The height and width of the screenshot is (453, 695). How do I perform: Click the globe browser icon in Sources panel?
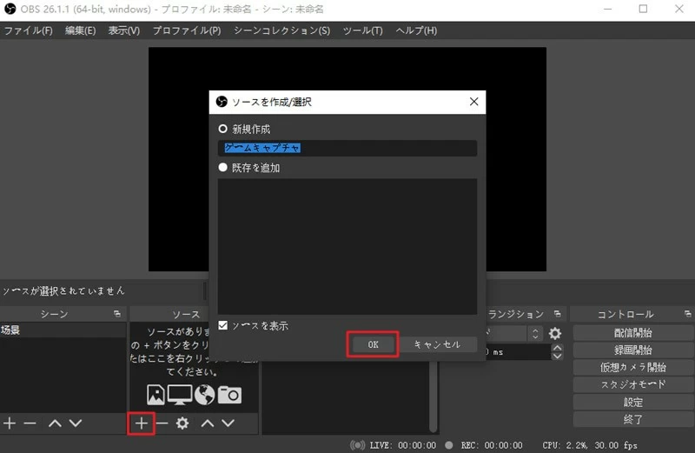coord(204,395)
